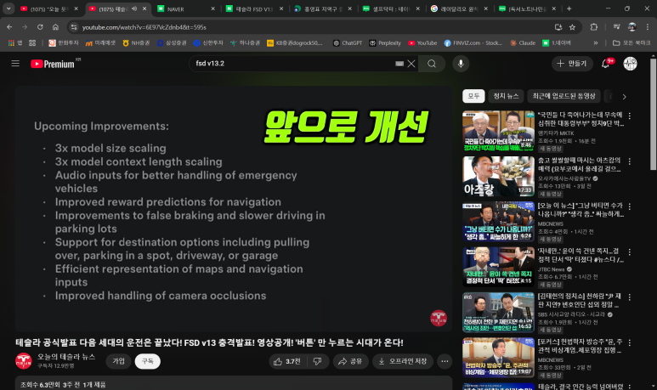Open browser extensions puzzle icon
This screenshot has height=390, width=657.
(594, 27)
